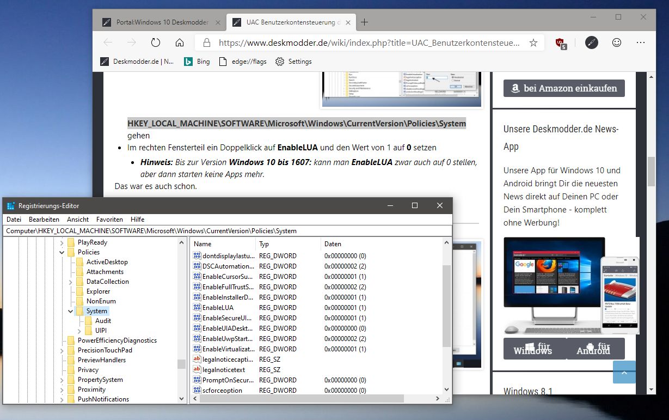Click the Typ column header
Screen dimensions: 669x420
coord(288,244)
